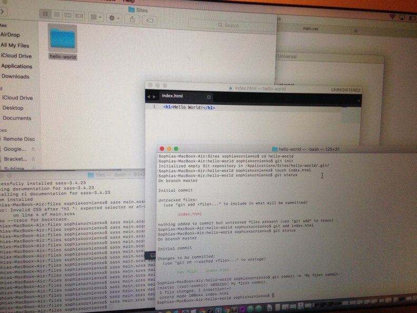Click the Finder Search field
Screen dimensions: 417x313
click(246, 25)
